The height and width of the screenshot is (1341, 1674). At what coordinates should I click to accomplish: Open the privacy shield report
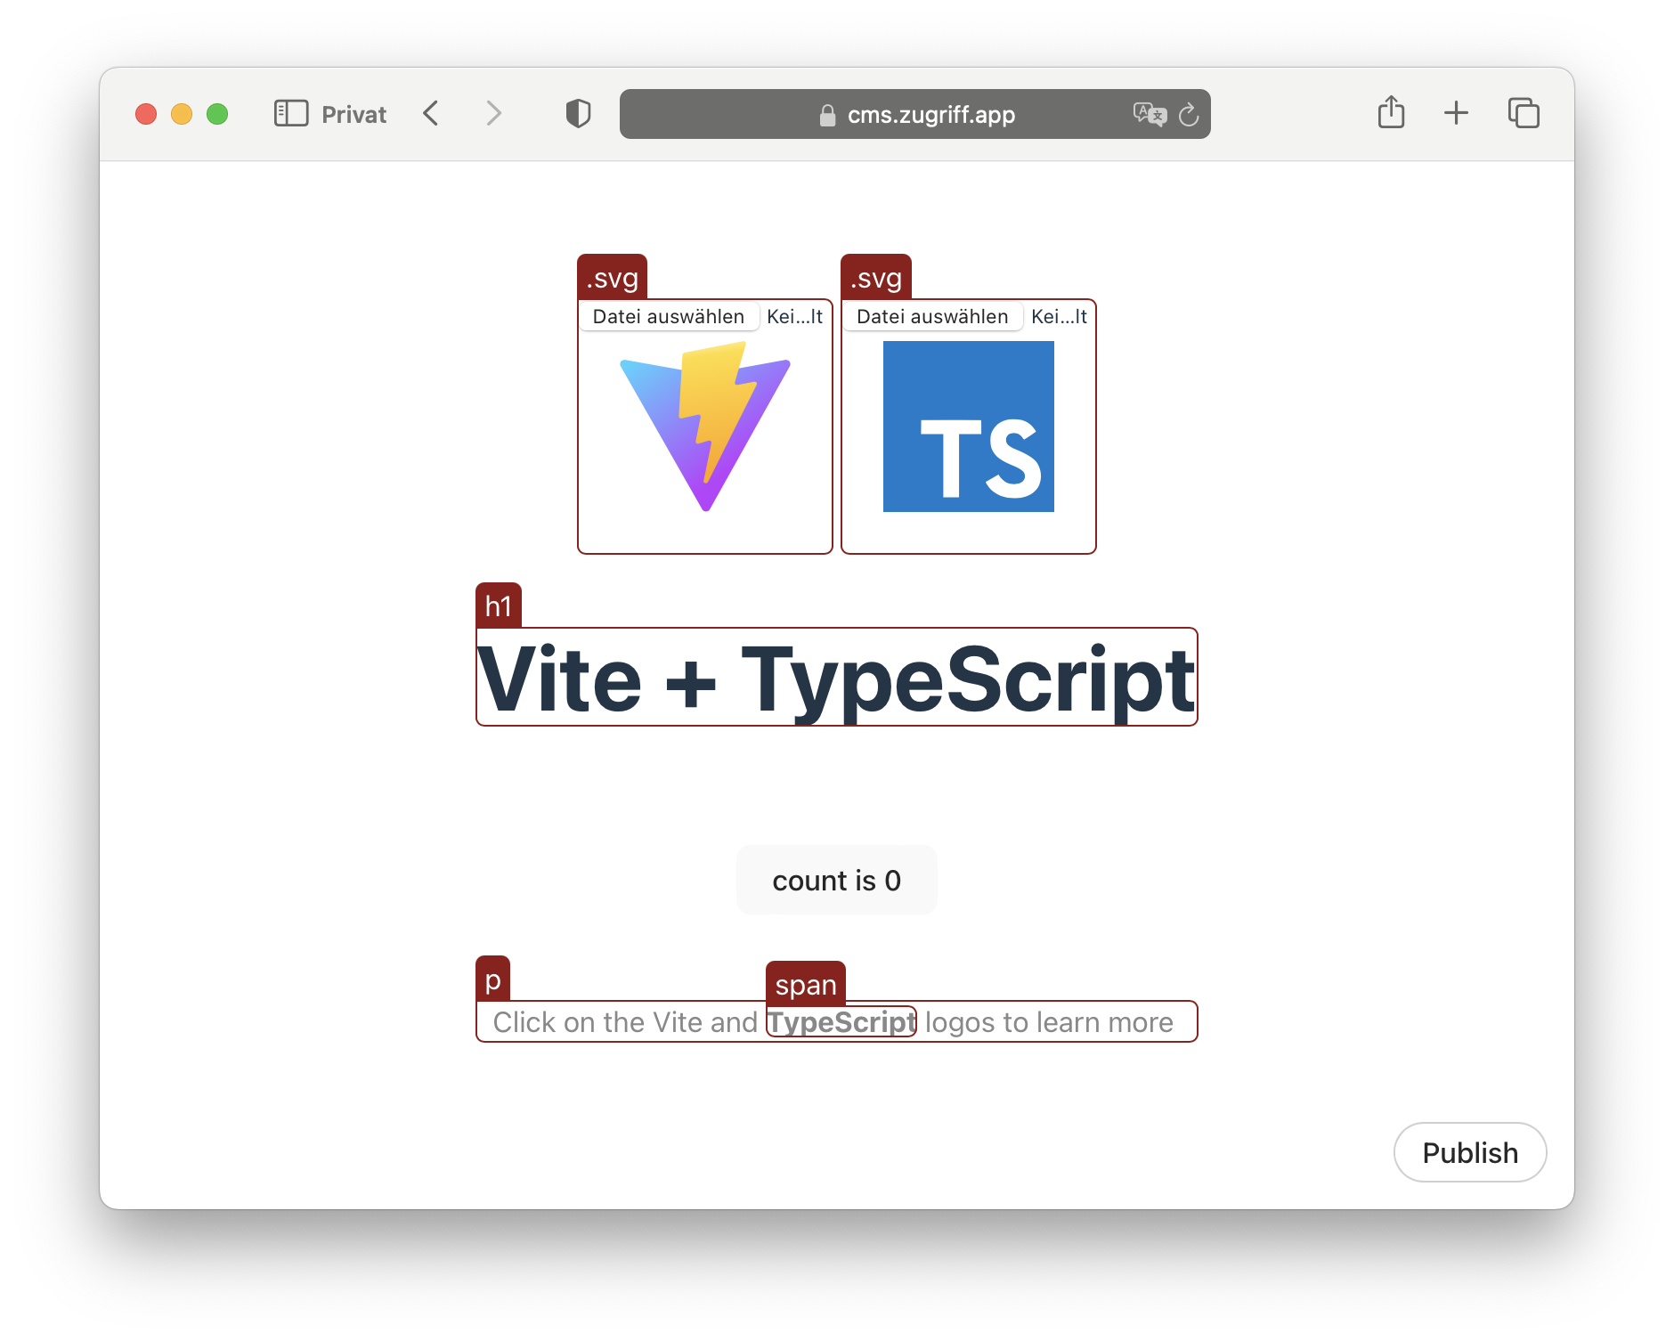pos(578,114)
